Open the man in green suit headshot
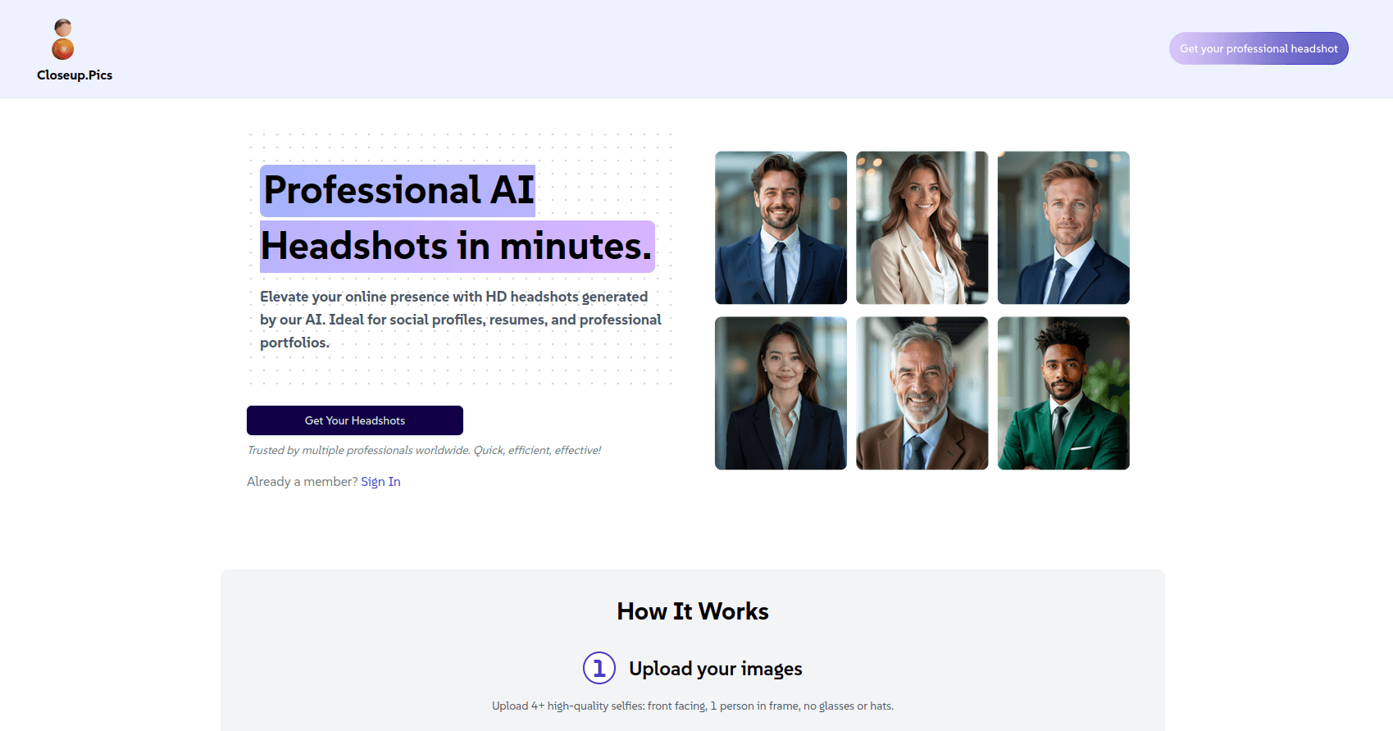The image size is (1393, 731). click(1063, 393)
